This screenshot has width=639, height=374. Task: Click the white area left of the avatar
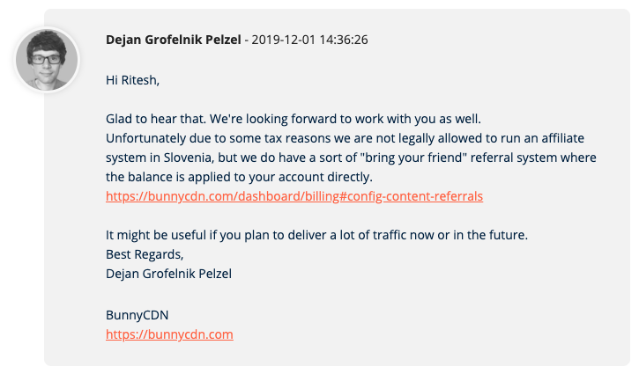click(x=7, y=60)
